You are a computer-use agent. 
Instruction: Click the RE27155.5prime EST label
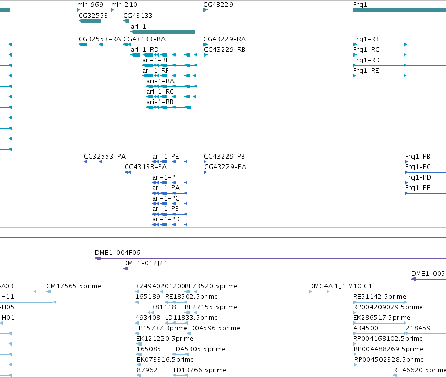(x=211, y=307)
